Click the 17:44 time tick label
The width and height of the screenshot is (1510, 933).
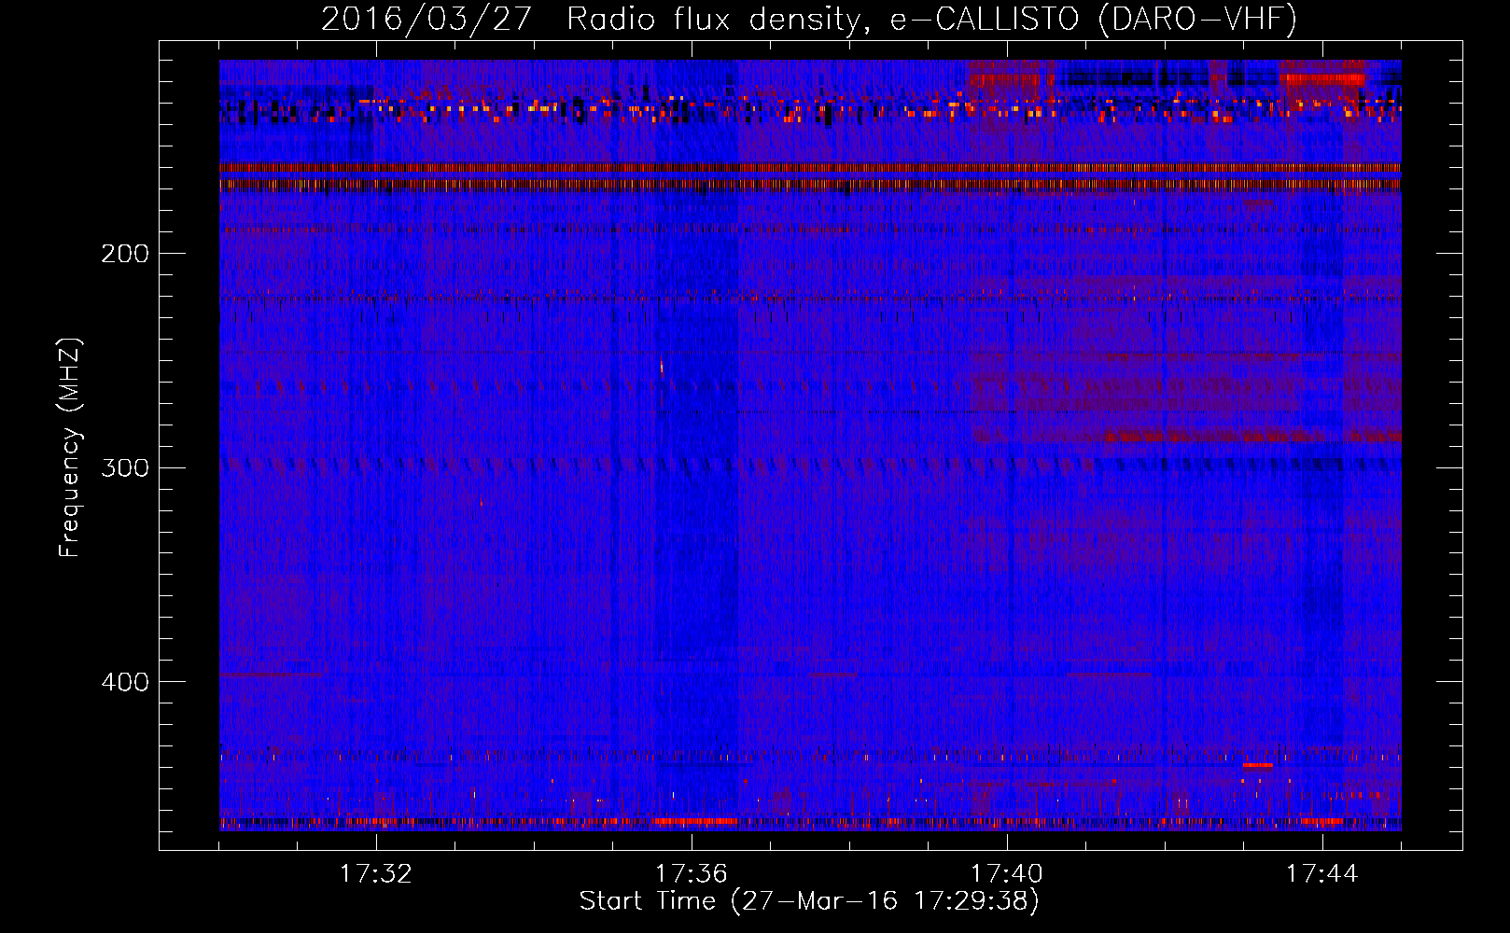coord(1321,874)
